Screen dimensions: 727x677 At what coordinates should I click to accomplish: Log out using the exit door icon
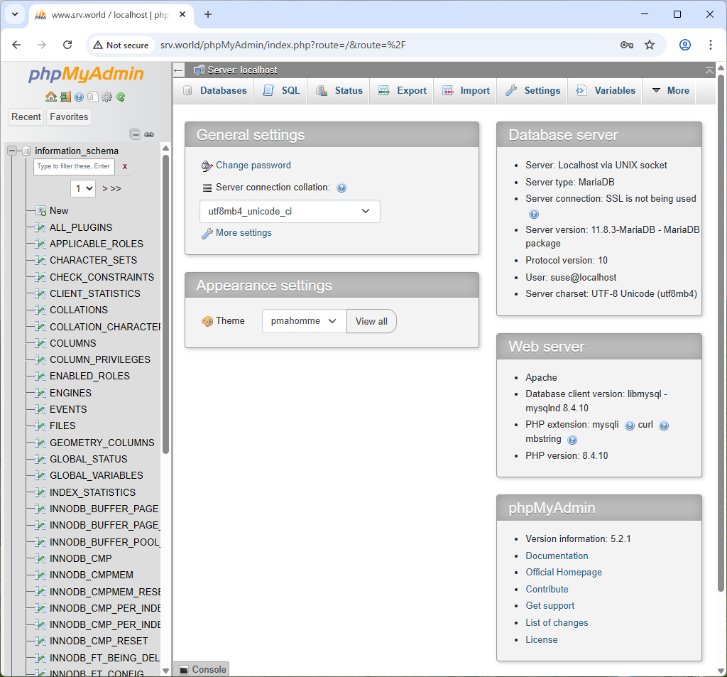[65, 97]
